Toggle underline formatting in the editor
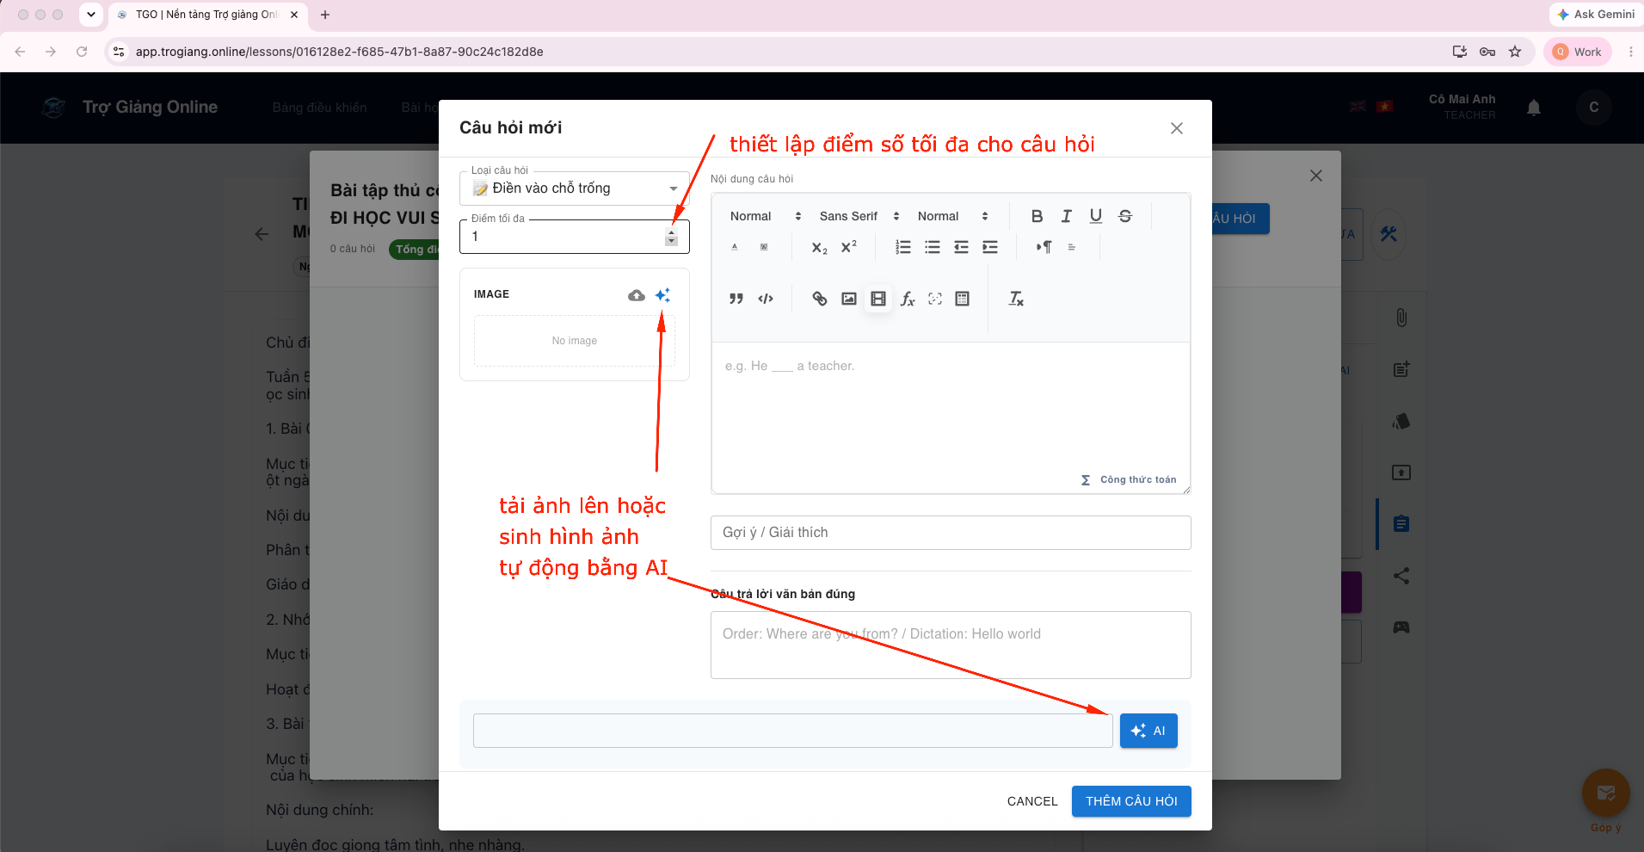 pos(1095,216)
